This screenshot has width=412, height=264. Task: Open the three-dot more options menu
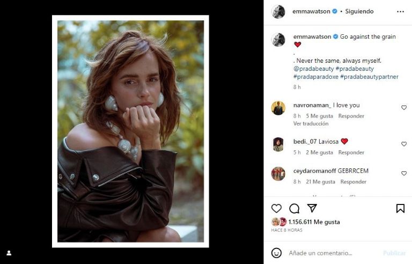pos(400,11)
